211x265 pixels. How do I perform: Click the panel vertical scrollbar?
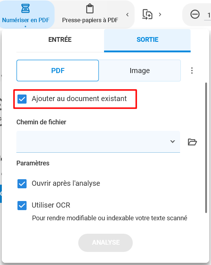(x=206, y=148)
